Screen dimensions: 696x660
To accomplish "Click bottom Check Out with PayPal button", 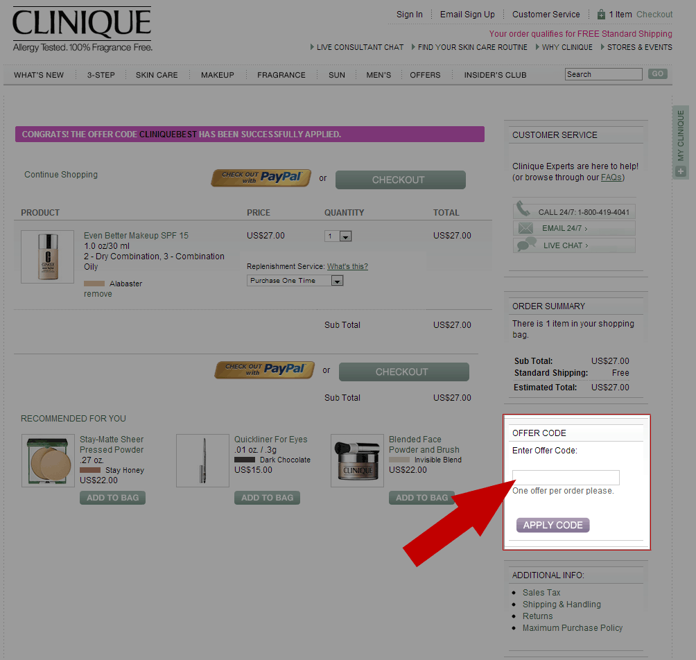I will pyautogui.click(x=265, y=370).
